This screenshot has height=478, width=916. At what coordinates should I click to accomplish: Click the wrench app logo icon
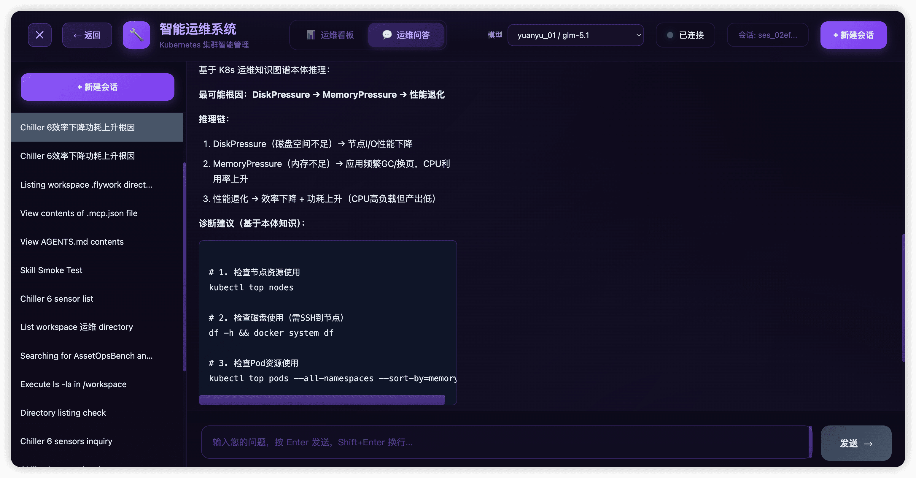pos(136,35)
